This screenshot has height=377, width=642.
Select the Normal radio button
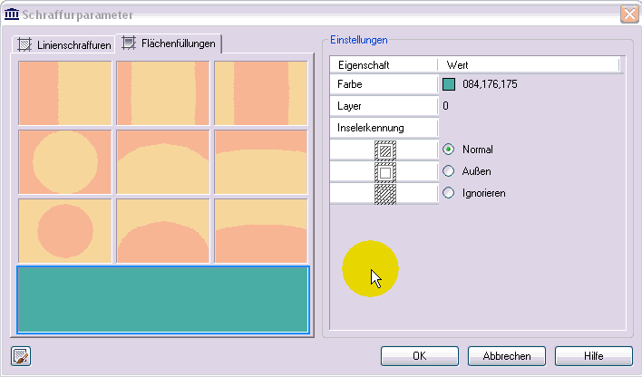[x=449, y=150]
